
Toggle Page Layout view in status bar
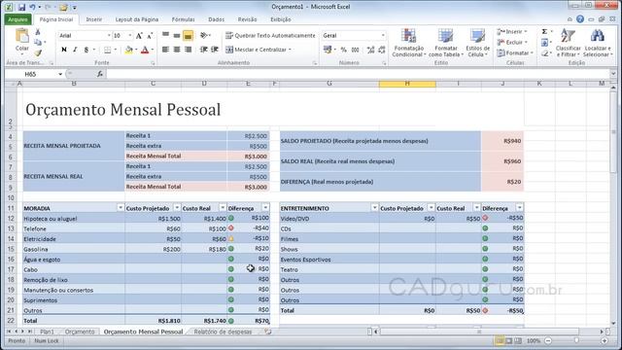tap(509, 341)
